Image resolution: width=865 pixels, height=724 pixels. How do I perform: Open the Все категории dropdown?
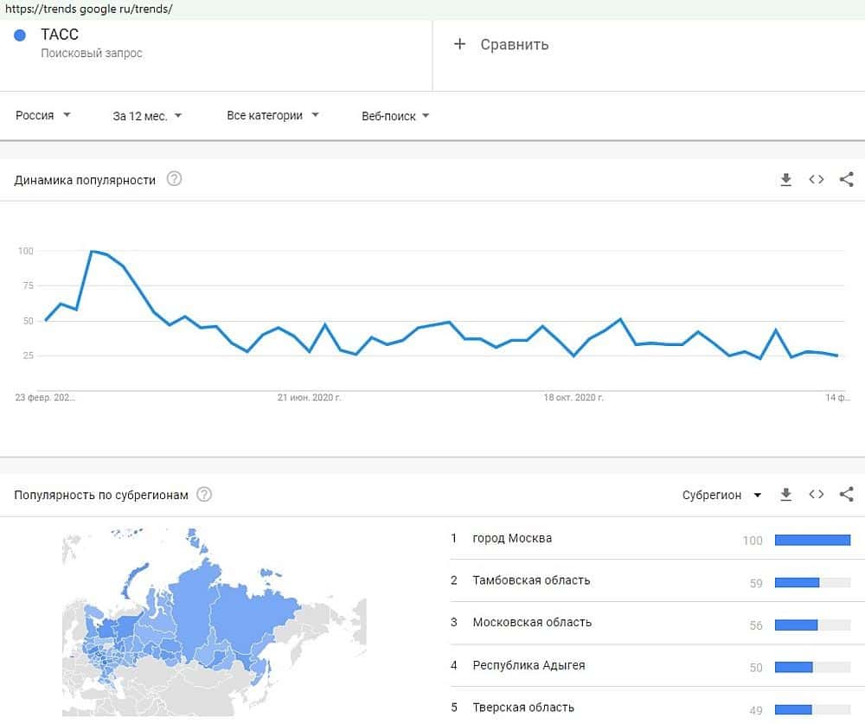click(272, 115)
